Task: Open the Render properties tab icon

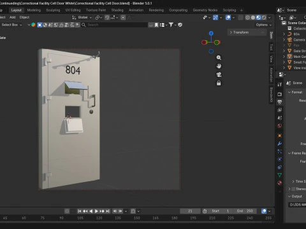Action: 280,94
